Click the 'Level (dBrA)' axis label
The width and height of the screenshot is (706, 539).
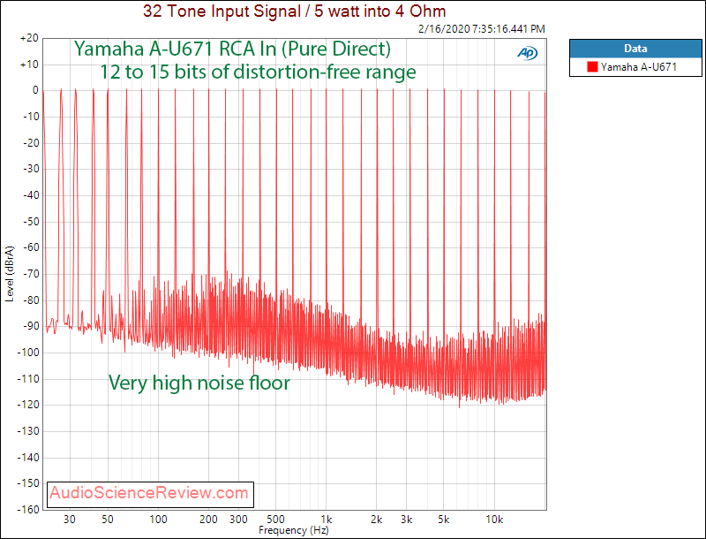10,274
